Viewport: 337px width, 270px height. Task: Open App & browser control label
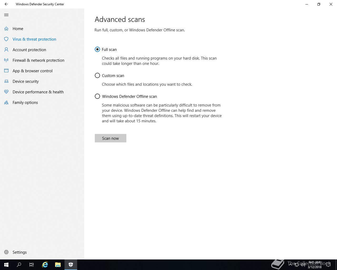click(x=33, y=71)
